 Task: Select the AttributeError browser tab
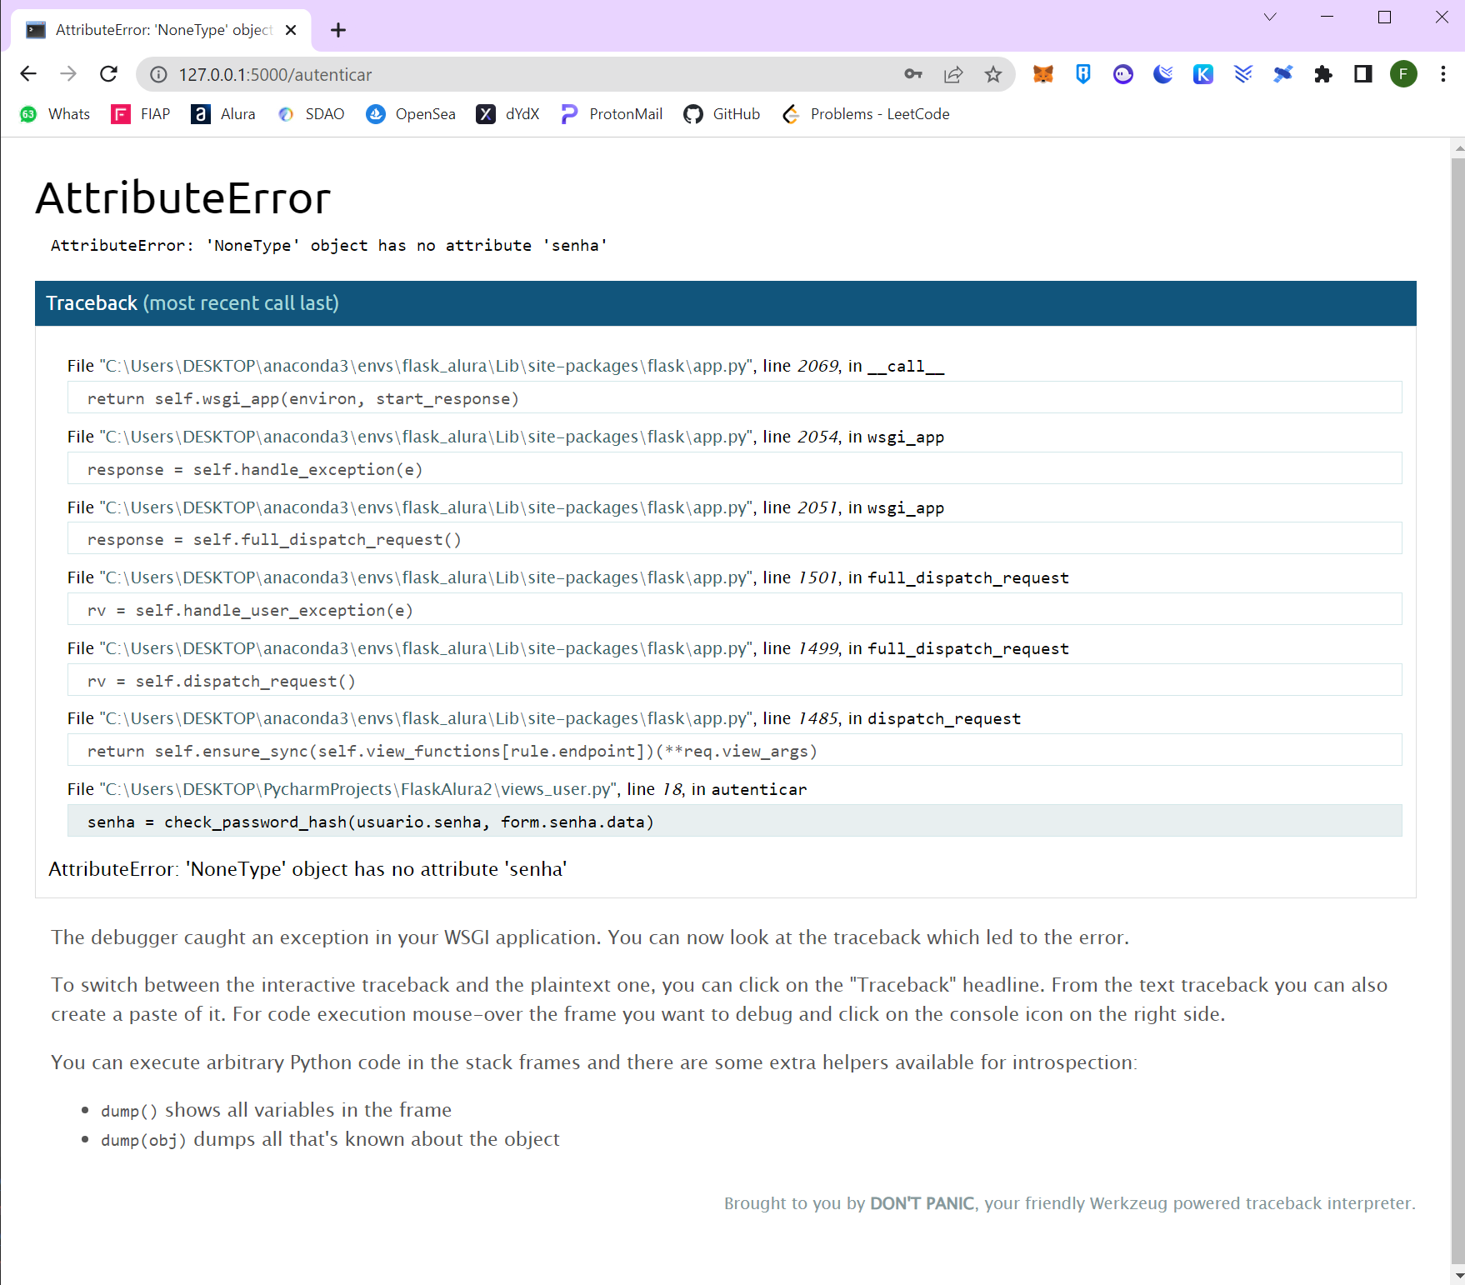[160, 30]
